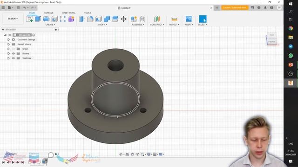Viewport: 298px width, 167px height.
Task: Switch to the SOLID tab
Action: click(x=32, y=13)
